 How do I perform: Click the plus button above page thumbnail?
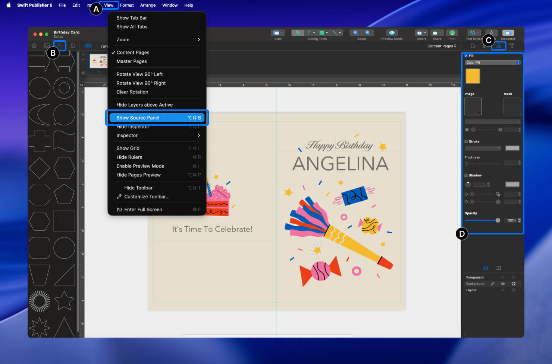[x=83, y=54]
